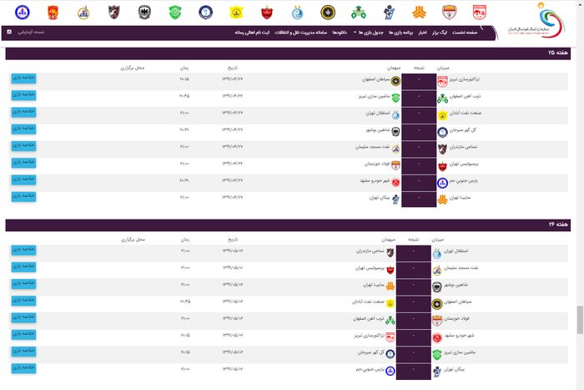Open Tractor Tabriz logo in top team bar

tap(480, 13)
